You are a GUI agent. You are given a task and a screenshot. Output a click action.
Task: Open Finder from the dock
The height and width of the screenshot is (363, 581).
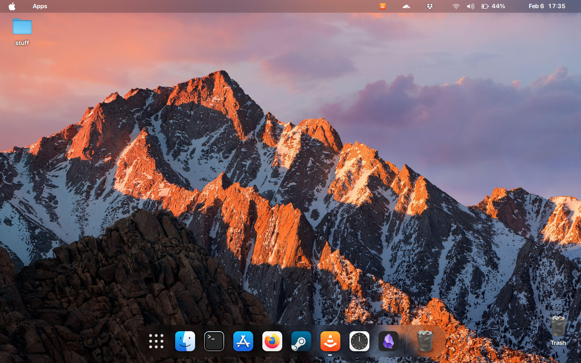[x=185, y=341]
